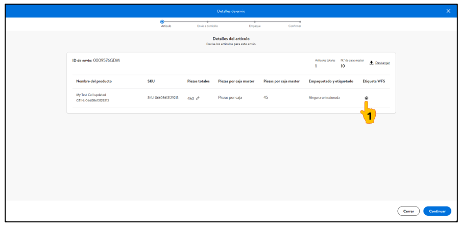
Task: Select the Confirmar step
Action: tap(300, 21)
